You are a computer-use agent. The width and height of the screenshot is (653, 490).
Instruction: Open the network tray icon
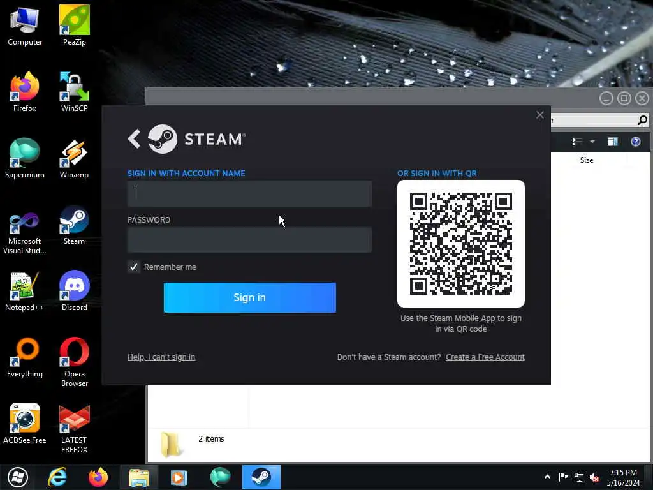[x=579, y=477]
